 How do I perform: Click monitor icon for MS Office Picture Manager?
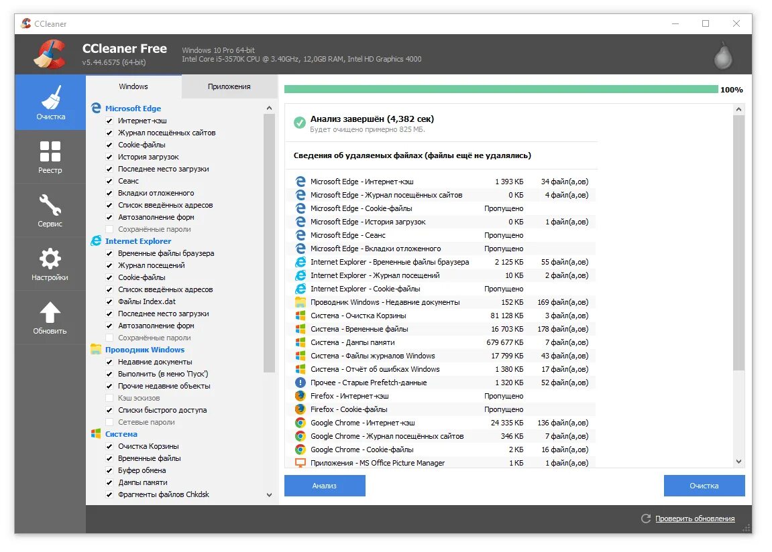pos(300,463)
